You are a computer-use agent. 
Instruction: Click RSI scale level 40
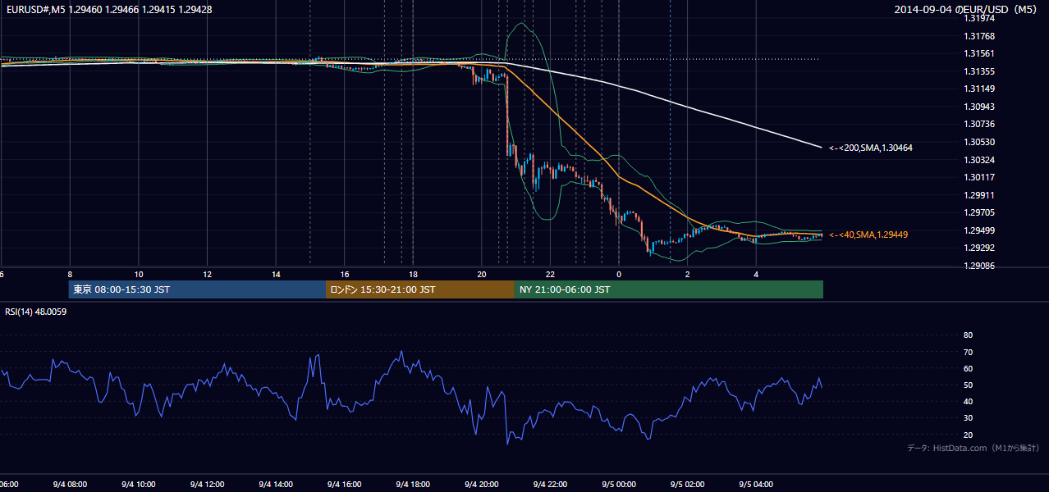pos(968,402)
